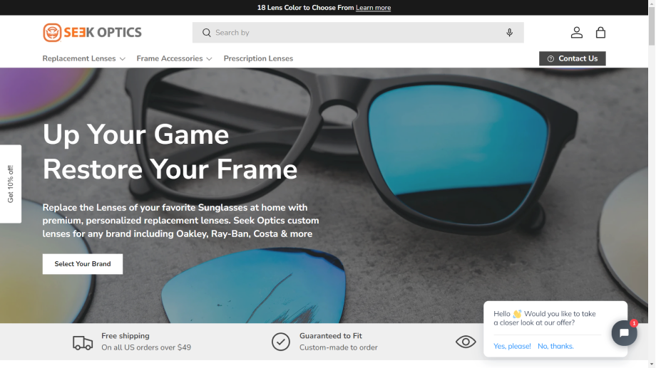Open the Get 10% off! side tab
The height and width of the screenshot is (368, 656).
(11, 184)
